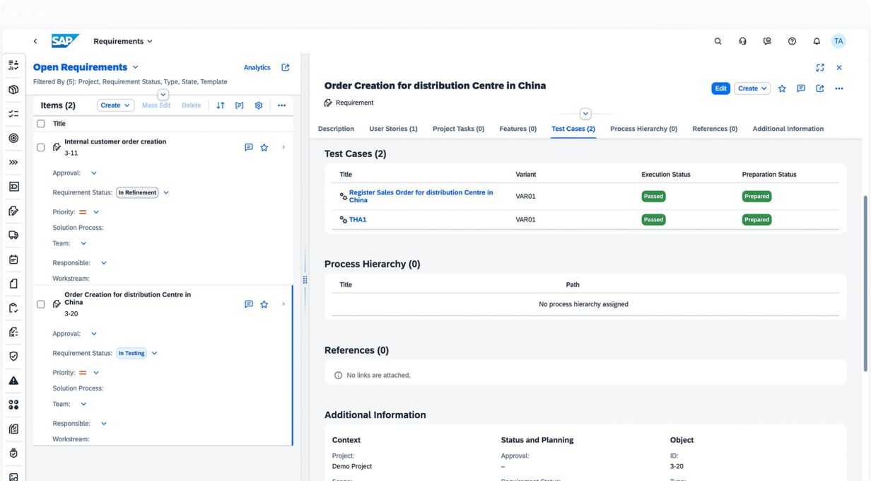The height and width of the screenshot is (481, 871).
Task: Expand the Open Requirements view selector
Action: click(x=135, y=67)
